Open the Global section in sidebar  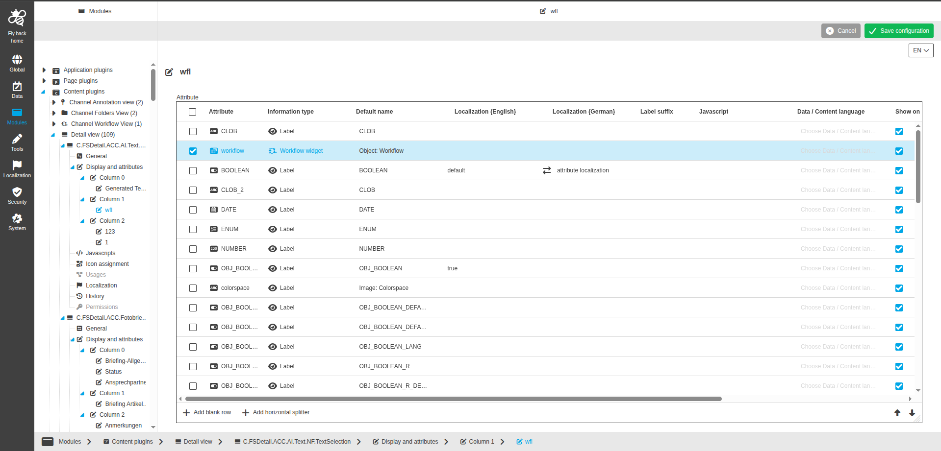(17, 64)
